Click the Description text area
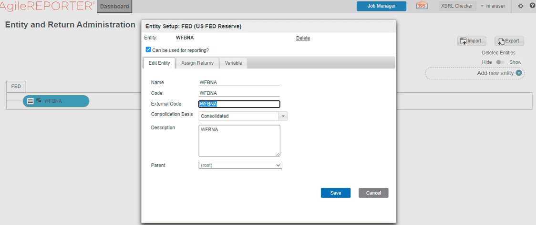536x225 pixels. (x=239, y=141)
